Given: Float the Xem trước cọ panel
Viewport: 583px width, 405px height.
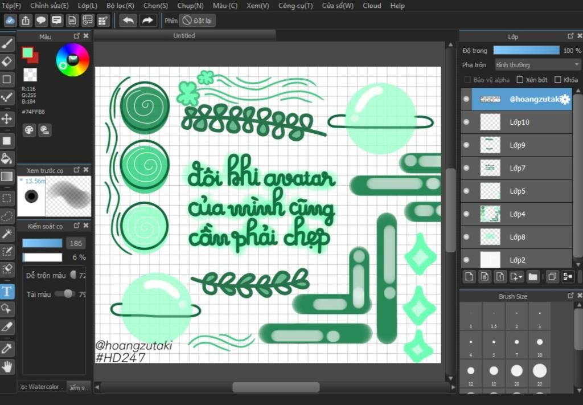Looking at the screenshot, I should pos(77,170).
